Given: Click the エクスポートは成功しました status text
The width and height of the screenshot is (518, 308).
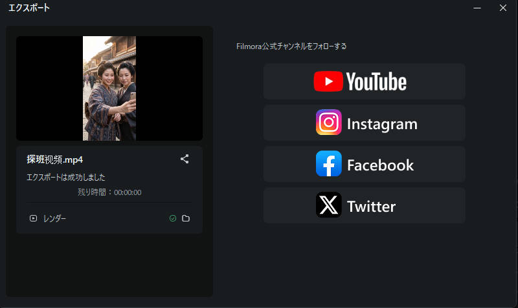Looking at the screenshot, I should (x=66, y=177).
